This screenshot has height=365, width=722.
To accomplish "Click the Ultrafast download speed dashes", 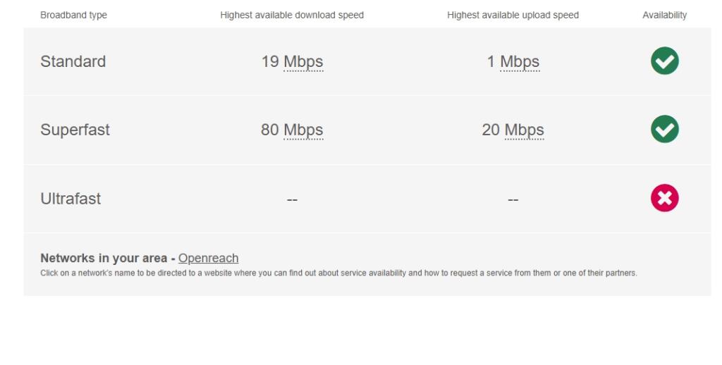I will pos(292,199).
